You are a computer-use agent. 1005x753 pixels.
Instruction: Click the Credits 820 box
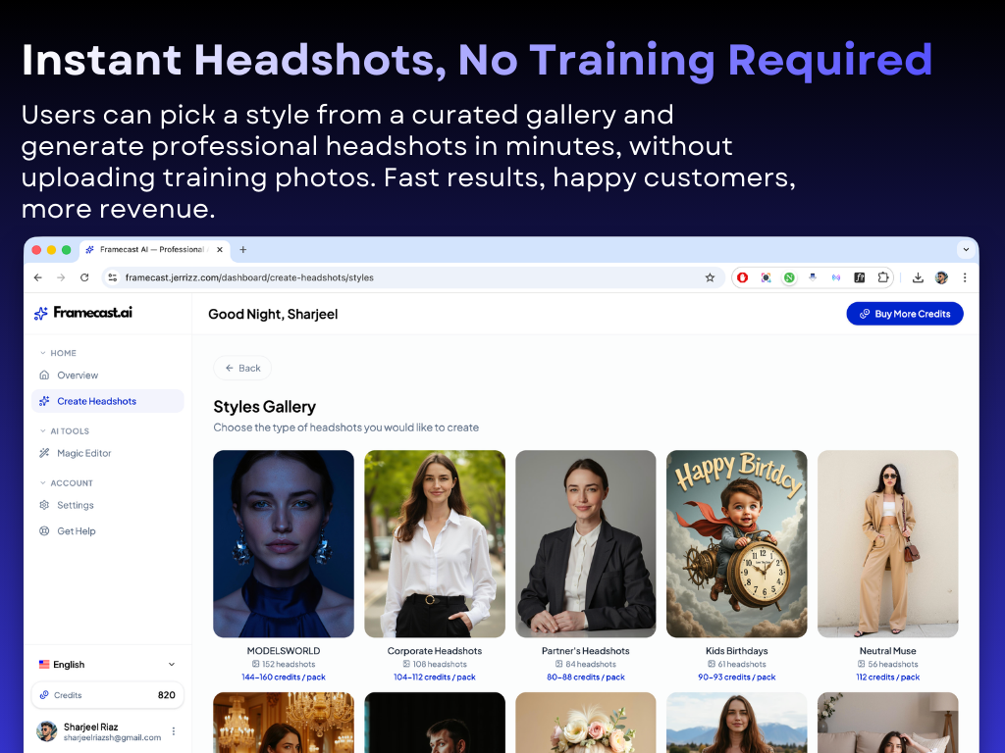[108, 695]
